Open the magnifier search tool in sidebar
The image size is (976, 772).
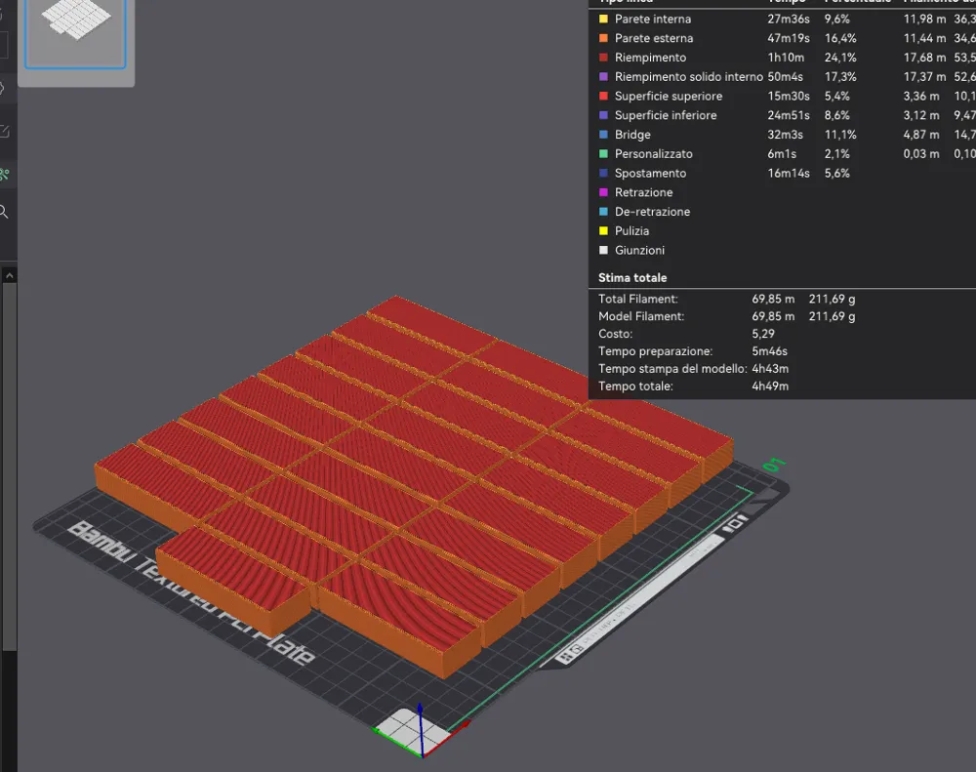tap(4, 212)
